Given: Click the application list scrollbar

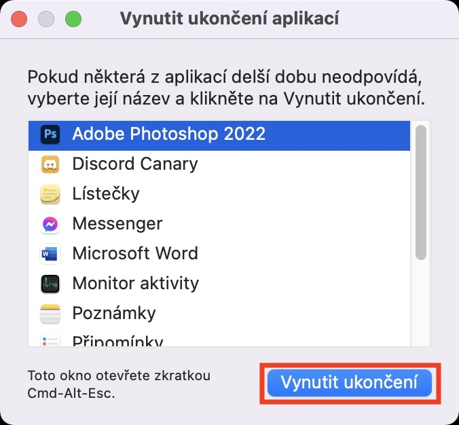Looking at the screenshot, I should click(x=421, y=193).
